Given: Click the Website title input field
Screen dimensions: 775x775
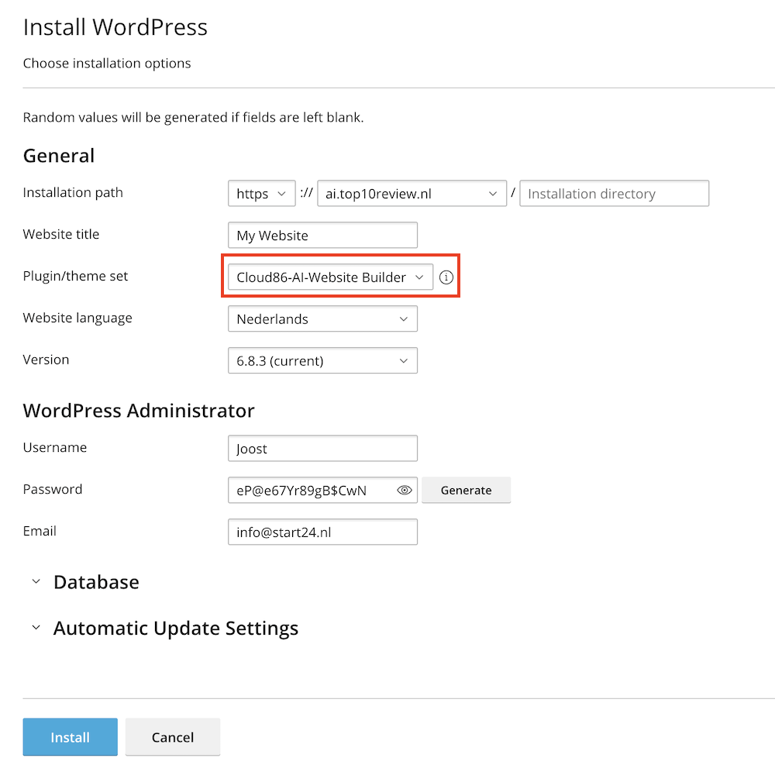Looking at the screenshot, I should (x=322, y=236).
